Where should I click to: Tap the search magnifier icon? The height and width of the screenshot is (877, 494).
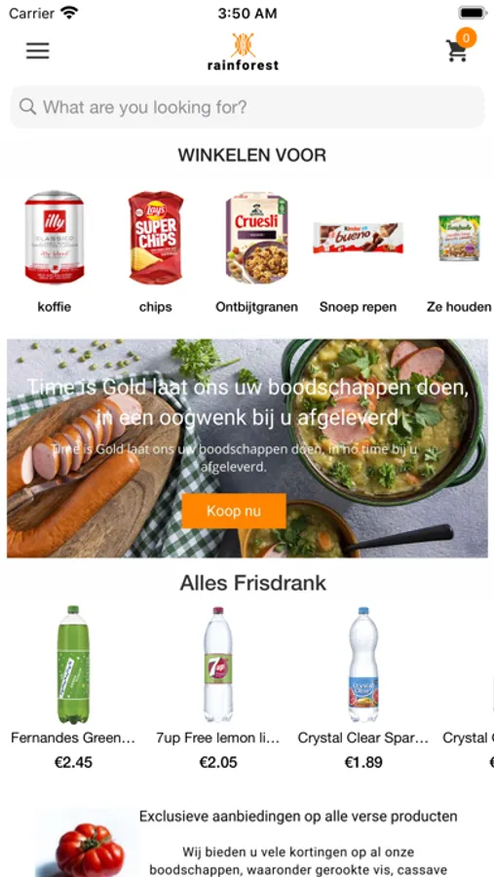[27, 106]
